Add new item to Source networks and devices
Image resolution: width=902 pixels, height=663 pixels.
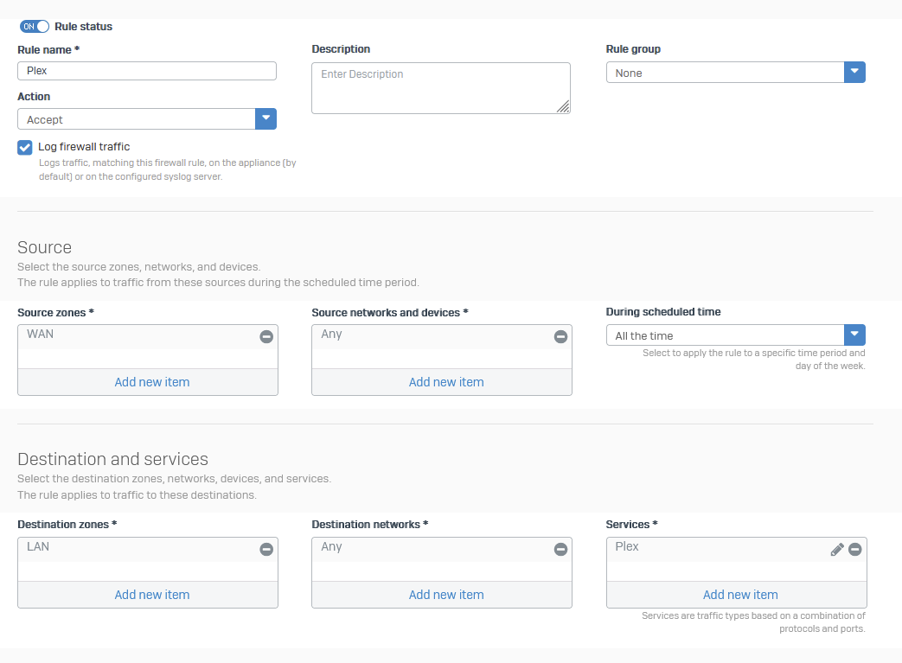click(x=446, y=382)
